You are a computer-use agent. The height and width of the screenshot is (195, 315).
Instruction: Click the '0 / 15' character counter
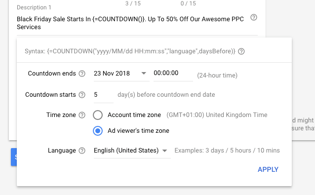tap(188, 3)
